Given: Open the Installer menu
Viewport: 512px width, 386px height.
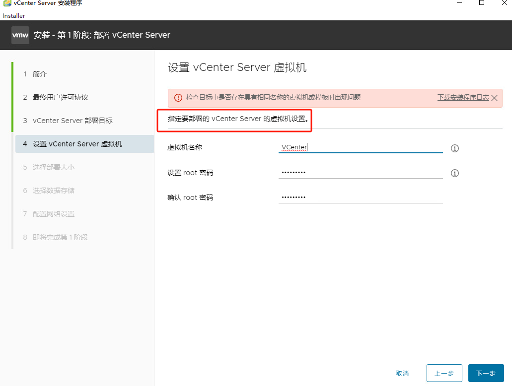Looking at the screenshot, I should (x=14, y=16).
